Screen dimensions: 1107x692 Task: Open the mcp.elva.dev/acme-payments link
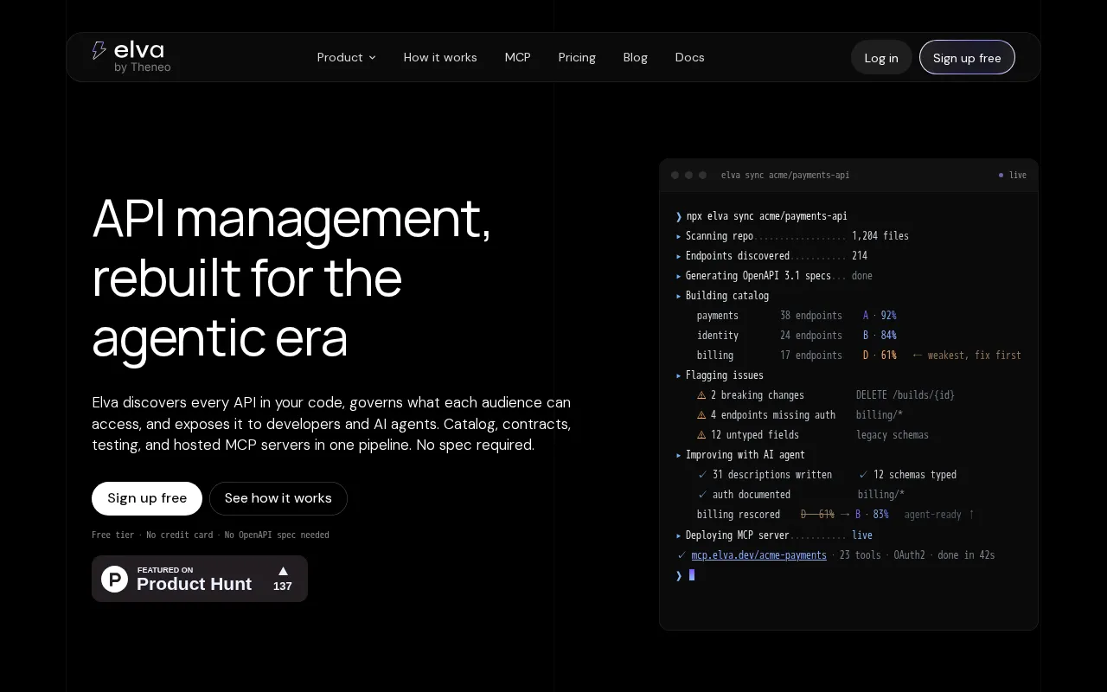point(758,555)
